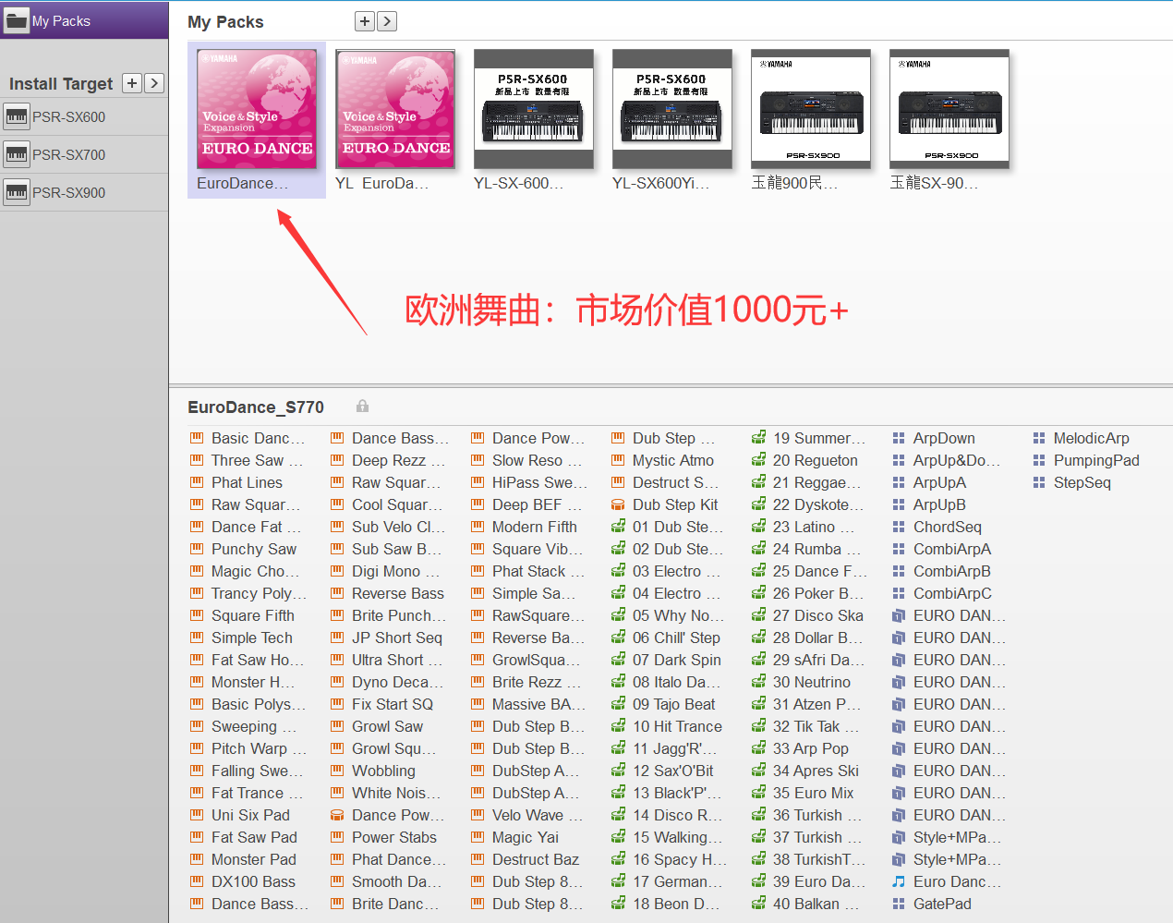Select the Reverse Bass voice
Screen dimensions: 1173x923
pos(398,593)
